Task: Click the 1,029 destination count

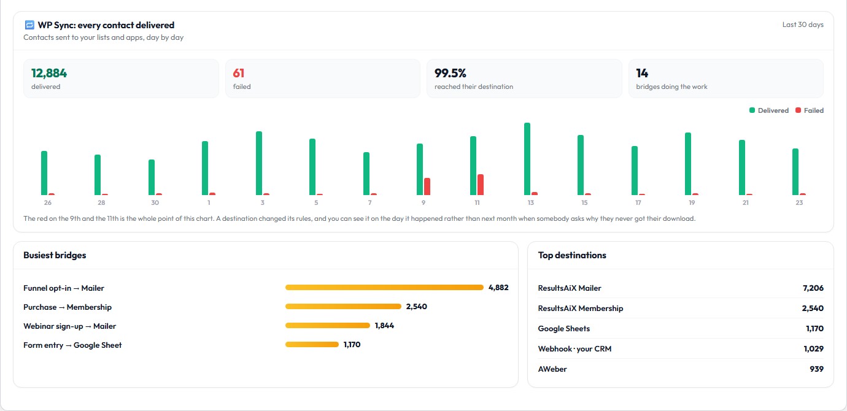Action: click(814, 348)
